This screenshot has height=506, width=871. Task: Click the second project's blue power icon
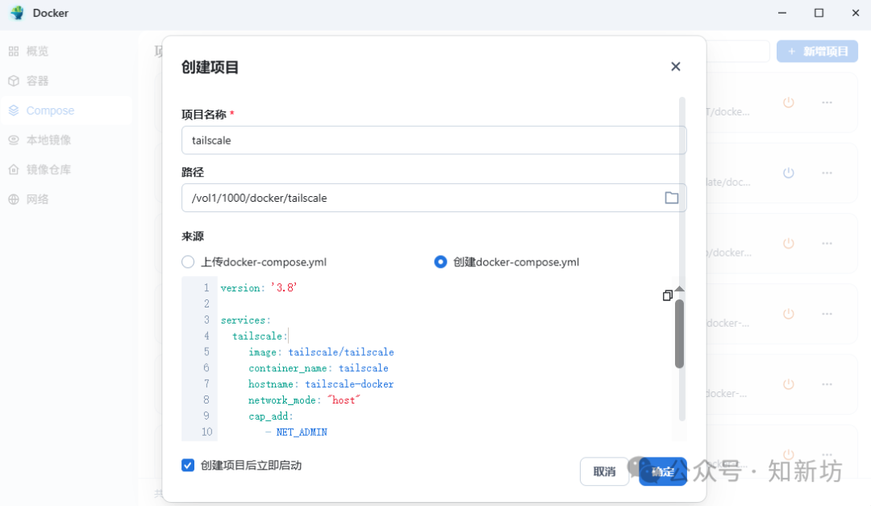click(789, 173)
